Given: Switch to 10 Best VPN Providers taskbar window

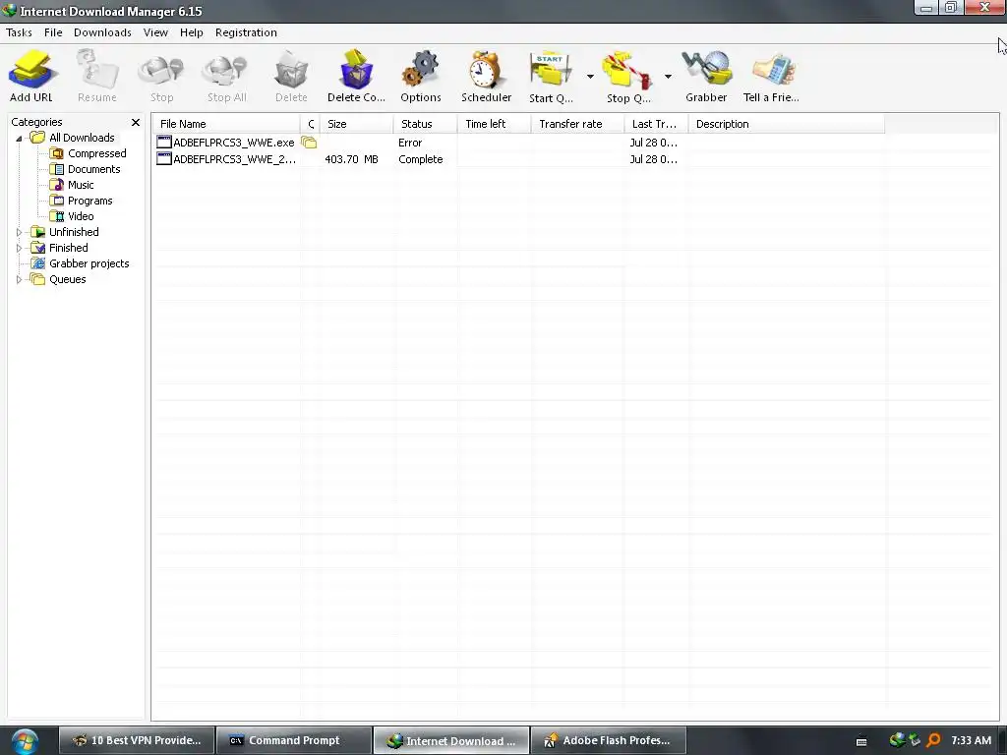Looking at the screenshot, I should (136, 740).
